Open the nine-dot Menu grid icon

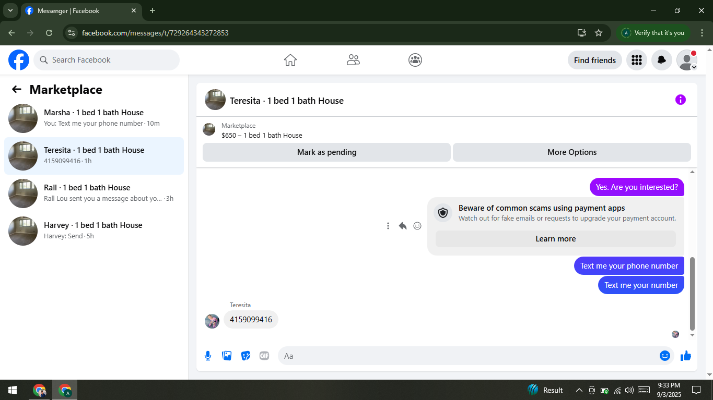coord(637,60)
